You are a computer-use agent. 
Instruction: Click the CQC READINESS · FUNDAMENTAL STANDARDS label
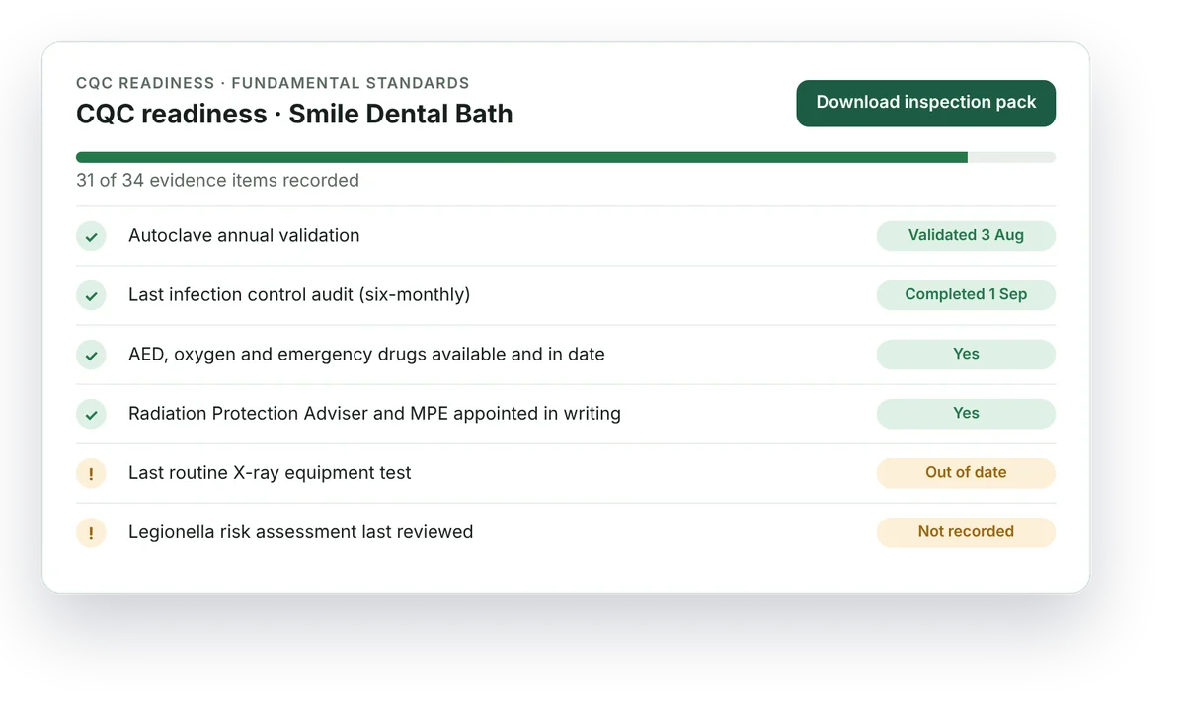(x=273, y=83)
